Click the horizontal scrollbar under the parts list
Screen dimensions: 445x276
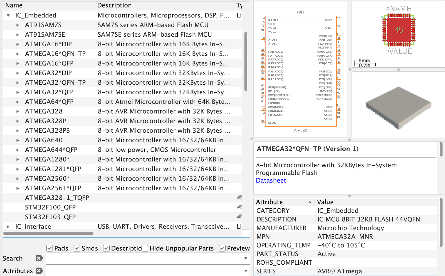[48, 233]
